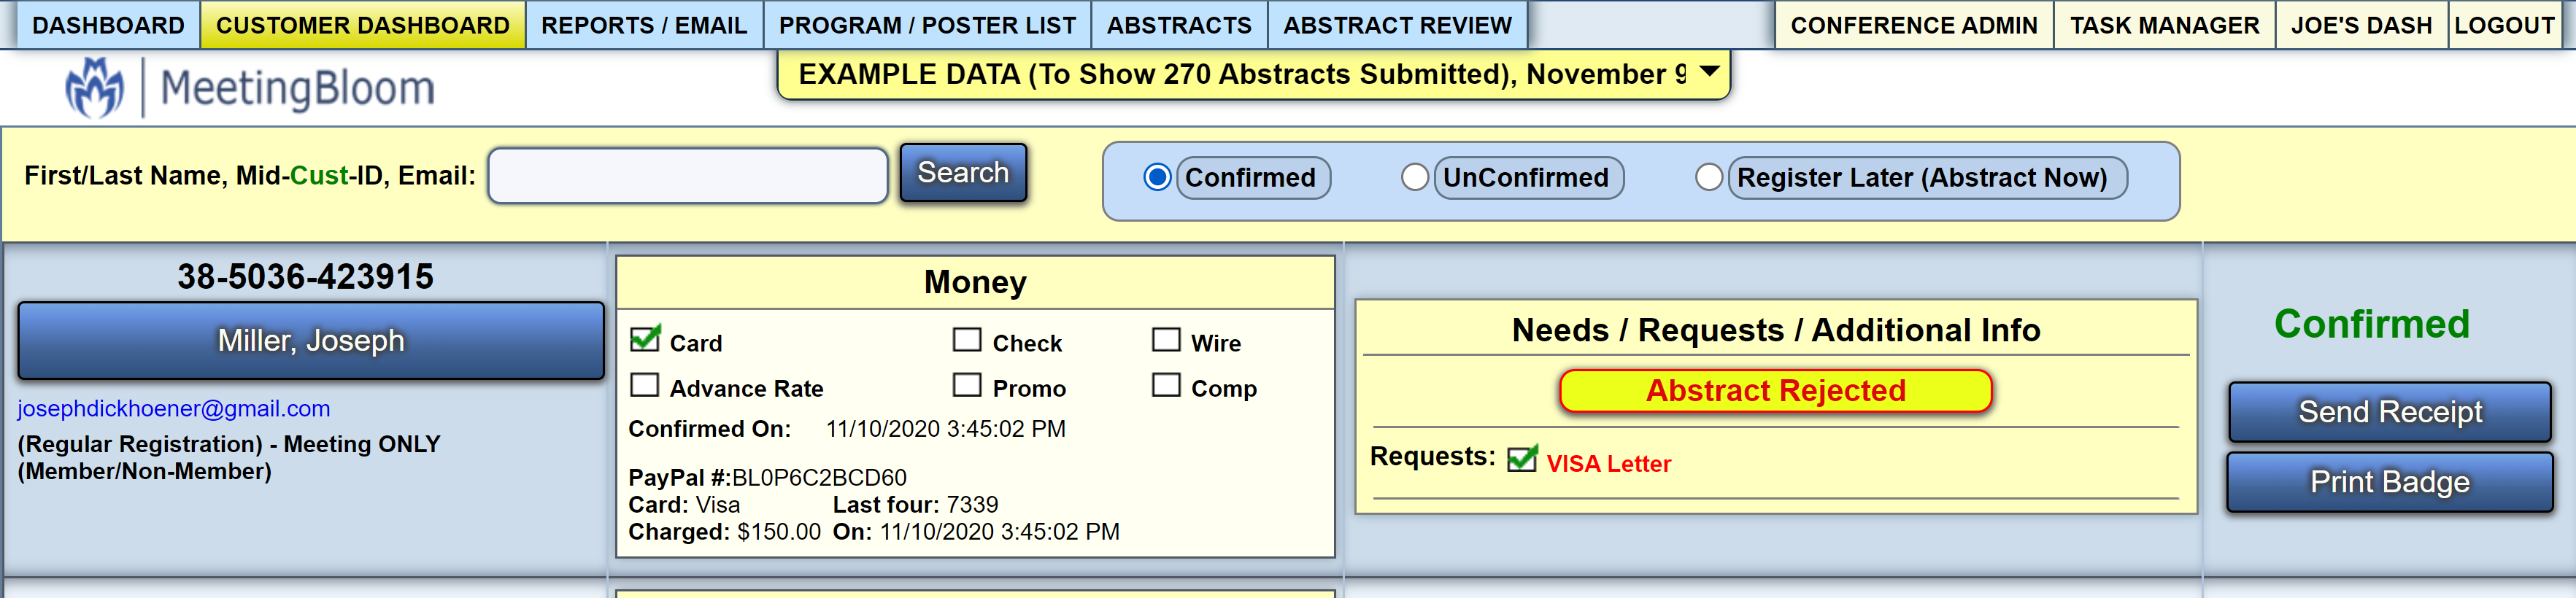Screen dimensions: 2576x598
Task: Select Register Later (Abstract Now) radio button
Action: pyautogui.click(x=1709, y=177)
